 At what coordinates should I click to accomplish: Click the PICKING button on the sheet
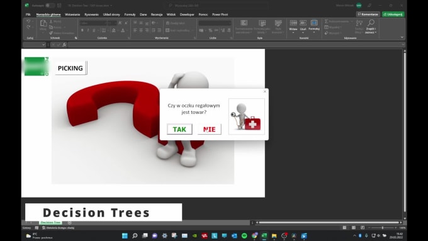(70, 68)
